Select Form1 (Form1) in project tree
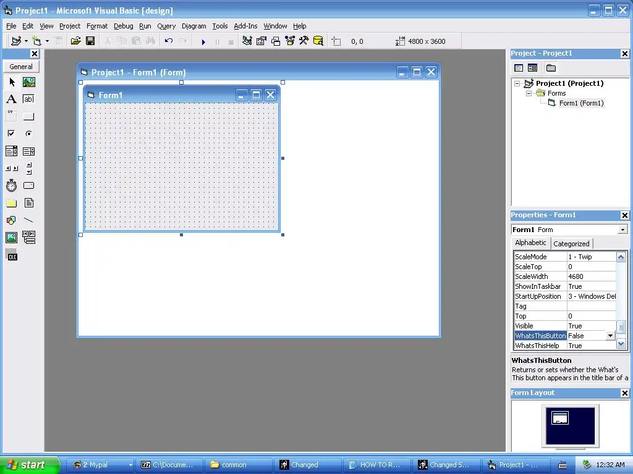 [581, 103]
